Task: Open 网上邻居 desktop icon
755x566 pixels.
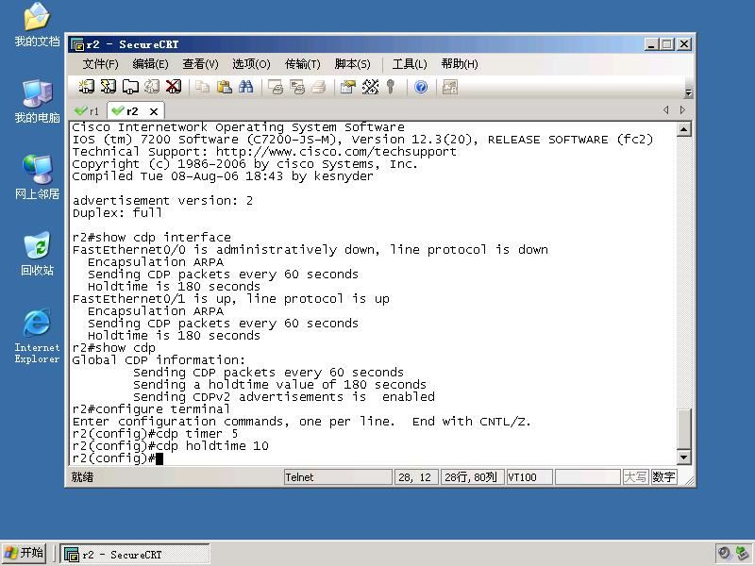Action: [37, 177]
